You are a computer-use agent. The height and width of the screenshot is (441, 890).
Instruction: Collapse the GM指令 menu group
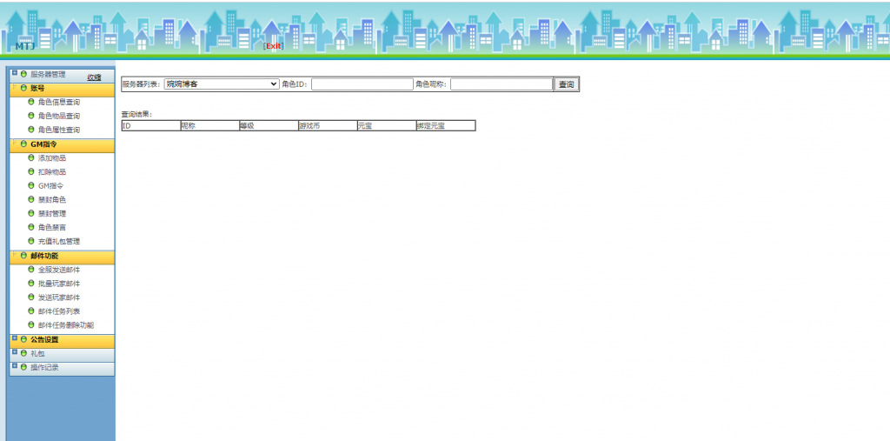[x=43, y=144]
